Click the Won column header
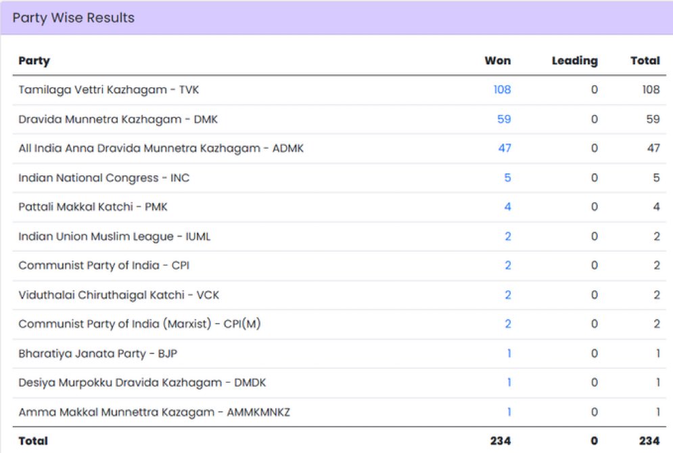673x453 pixels. (x=498, y=60)
